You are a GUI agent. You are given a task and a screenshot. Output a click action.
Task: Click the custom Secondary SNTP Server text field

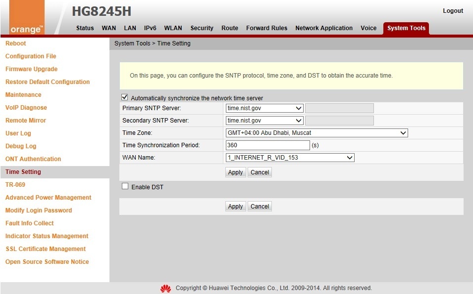tap(339, 121)
